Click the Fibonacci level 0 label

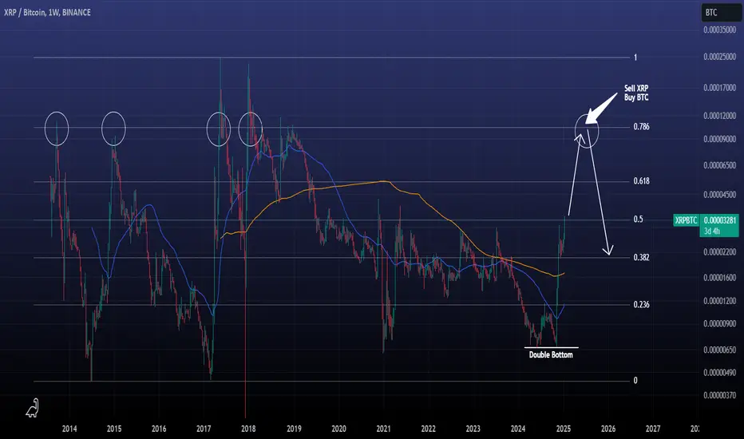(x=635, y=380)
